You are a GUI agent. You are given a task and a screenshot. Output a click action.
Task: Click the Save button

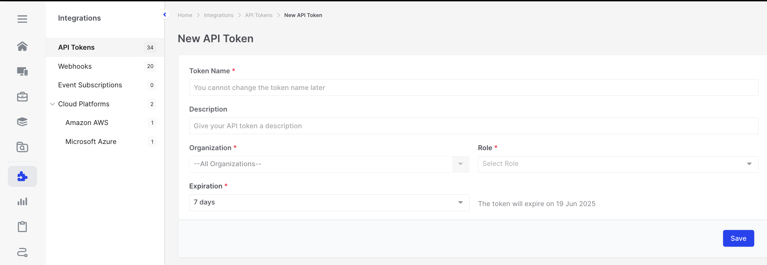[x=738, y=238]
